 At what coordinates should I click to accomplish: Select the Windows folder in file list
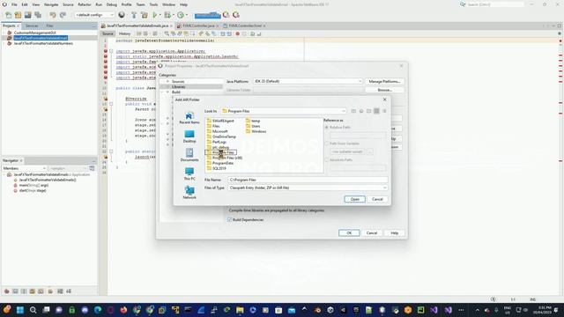pos(256,131)
